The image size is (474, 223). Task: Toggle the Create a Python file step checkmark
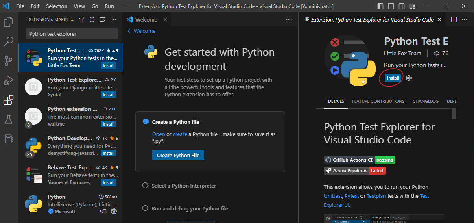tap(145, 122)
